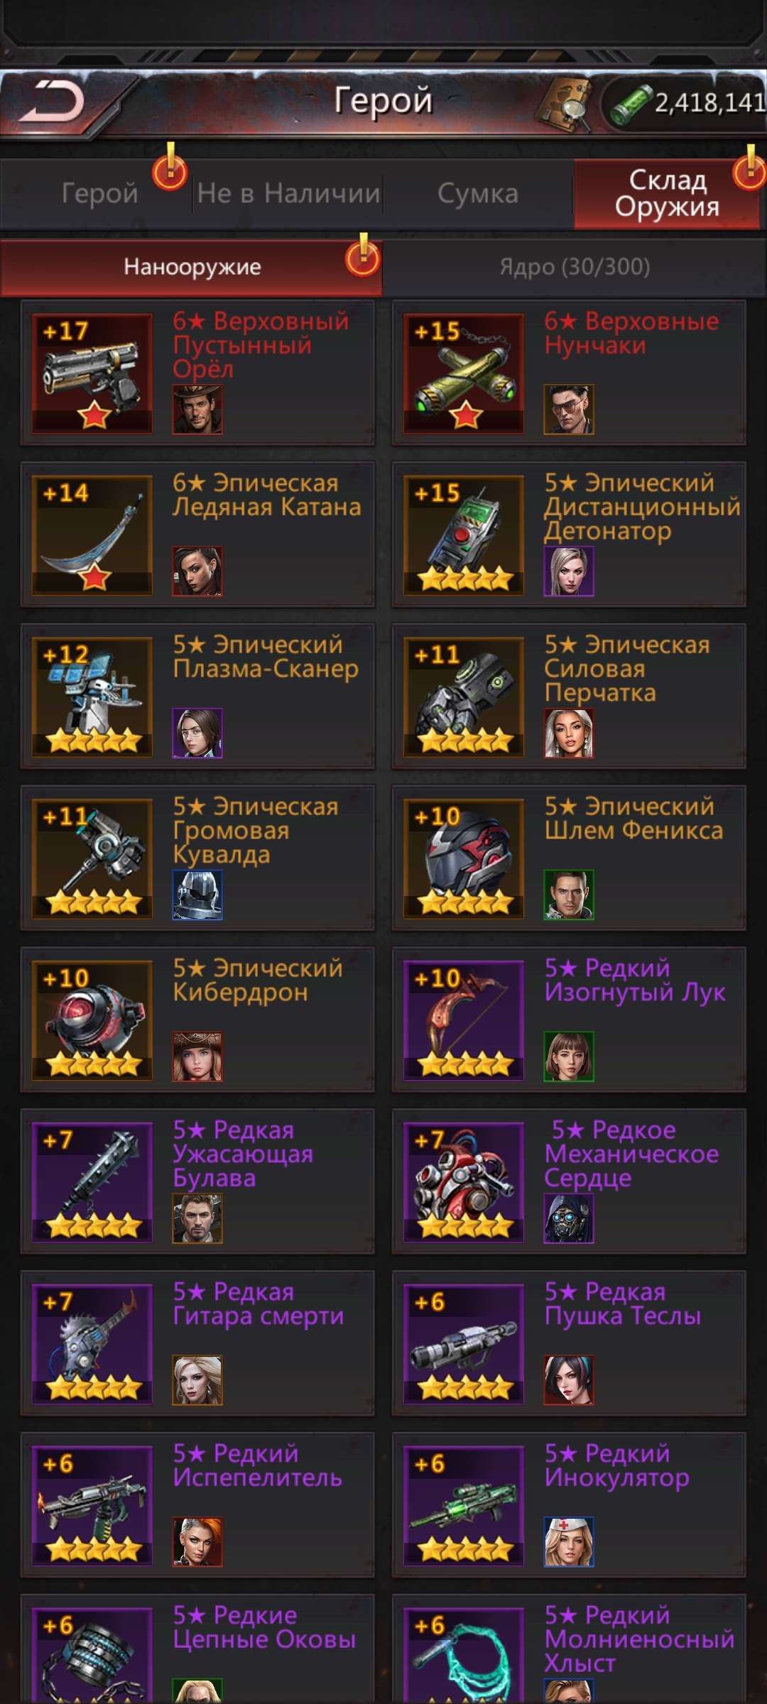This screenshot has width=767, height=1704.
Task: Pick the Гитара смерти weapon icon
Action: (x=92, y=1345)
